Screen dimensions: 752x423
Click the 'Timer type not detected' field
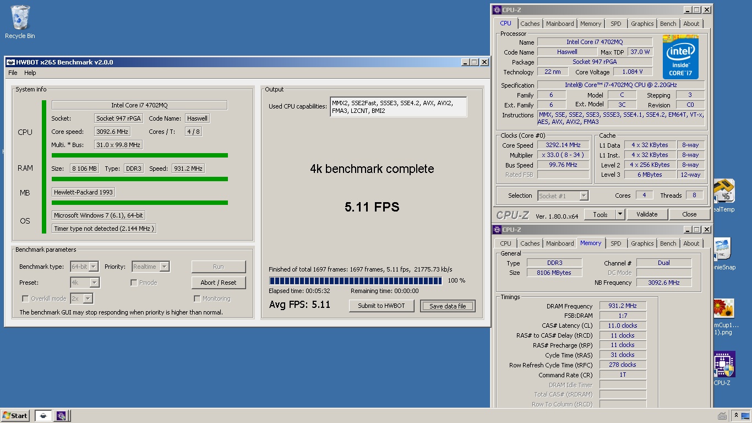[104, 229]
